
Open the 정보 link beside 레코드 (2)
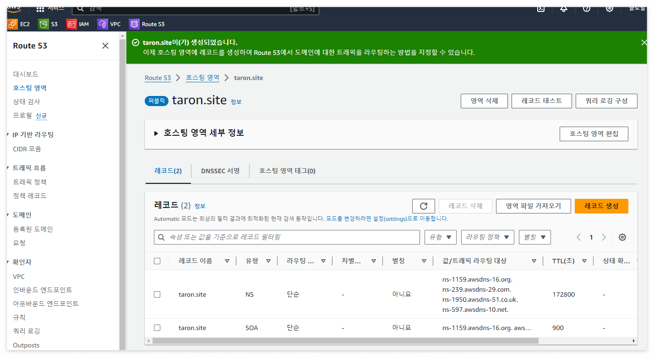click(x=200, y=206)
